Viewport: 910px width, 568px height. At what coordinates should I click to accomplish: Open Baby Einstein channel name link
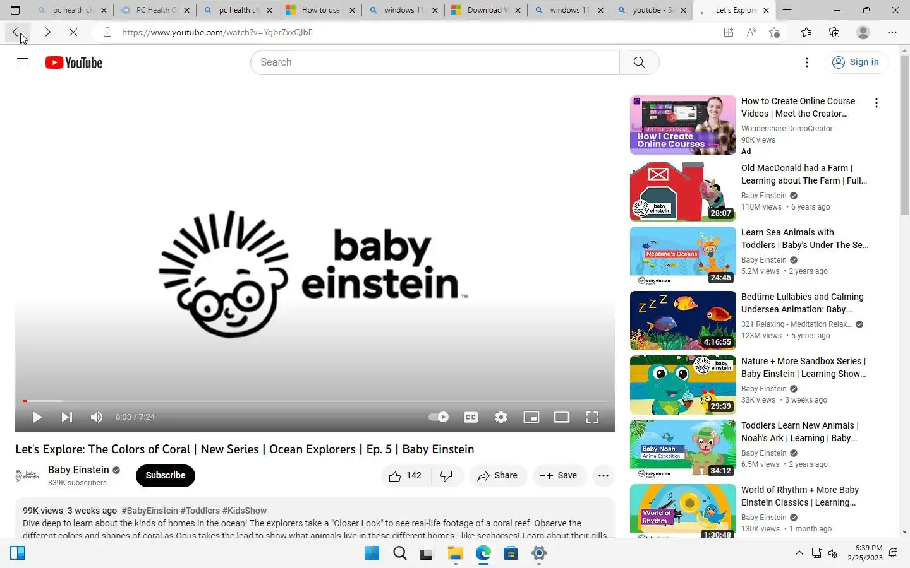[x=78, y=470]
